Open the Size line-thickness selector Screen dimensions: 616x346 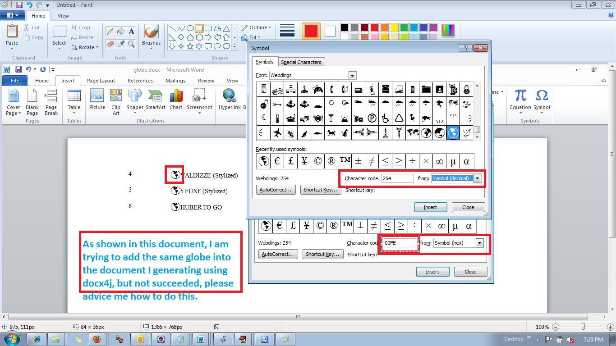(287, 30)
